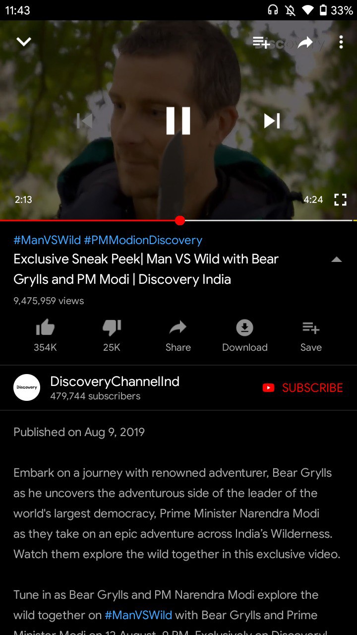357x635 pixels.
Task: Tap the share arrow on video overlay
Action: click(305, 43)
